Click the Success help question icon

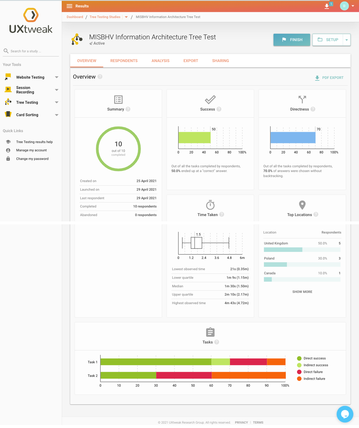(x=219, y=109)
